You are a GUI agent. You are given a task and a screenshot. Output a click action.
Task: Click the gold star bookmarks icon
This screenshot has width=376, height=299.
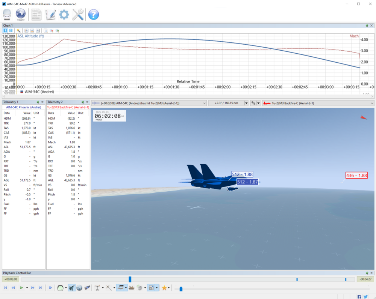(x=164, y=288)
